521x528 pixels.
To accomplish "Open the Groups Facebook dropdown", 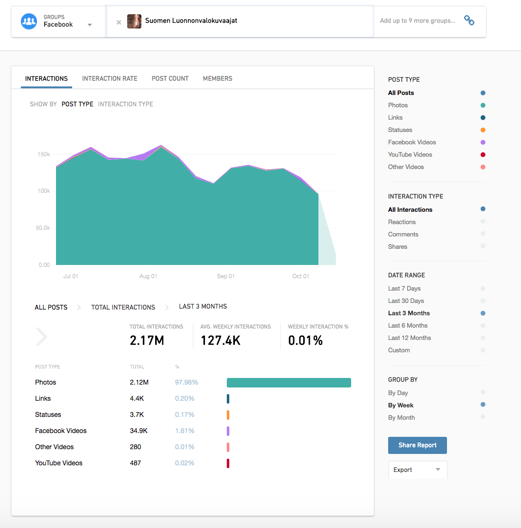I will 90,25.
